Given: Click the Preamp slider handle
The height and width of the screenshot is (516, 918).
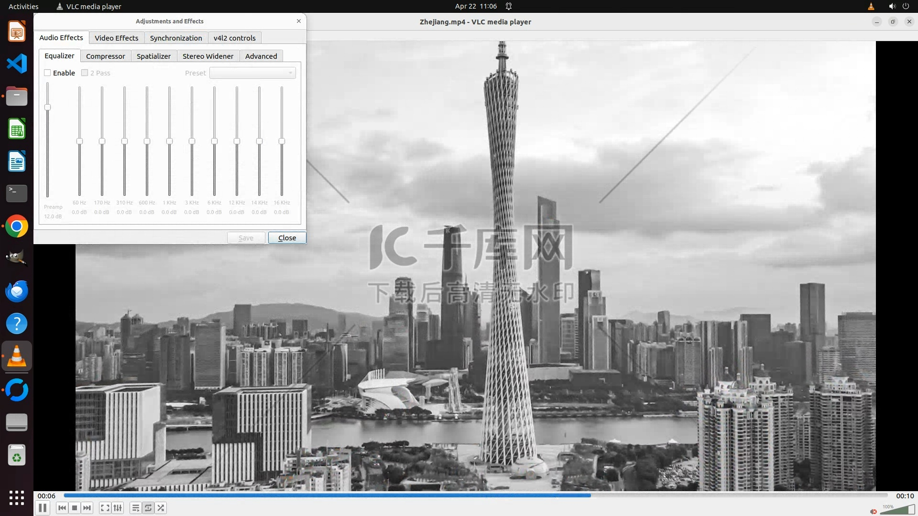Looking at the screenshot, I should (47, 107).
